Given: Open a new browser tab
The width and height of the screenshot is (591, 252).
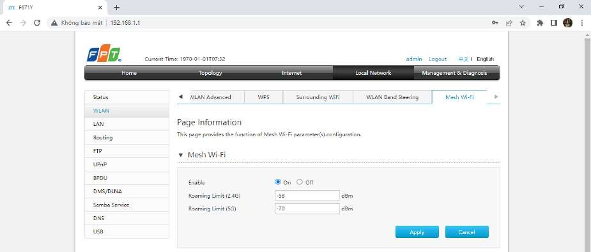Looking at the screenshot, I should [117, 8].
